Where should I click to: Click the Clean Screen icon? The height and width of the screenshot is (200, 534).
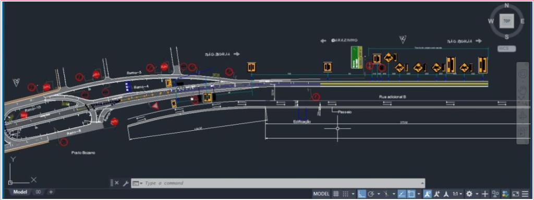coord(516,194)
